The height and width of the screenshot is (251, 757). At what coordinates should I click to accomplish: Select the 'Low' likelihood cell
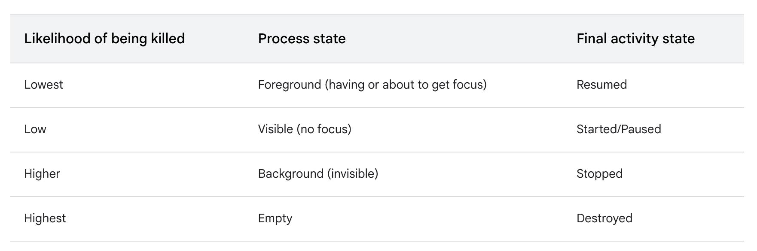[35, 129]
